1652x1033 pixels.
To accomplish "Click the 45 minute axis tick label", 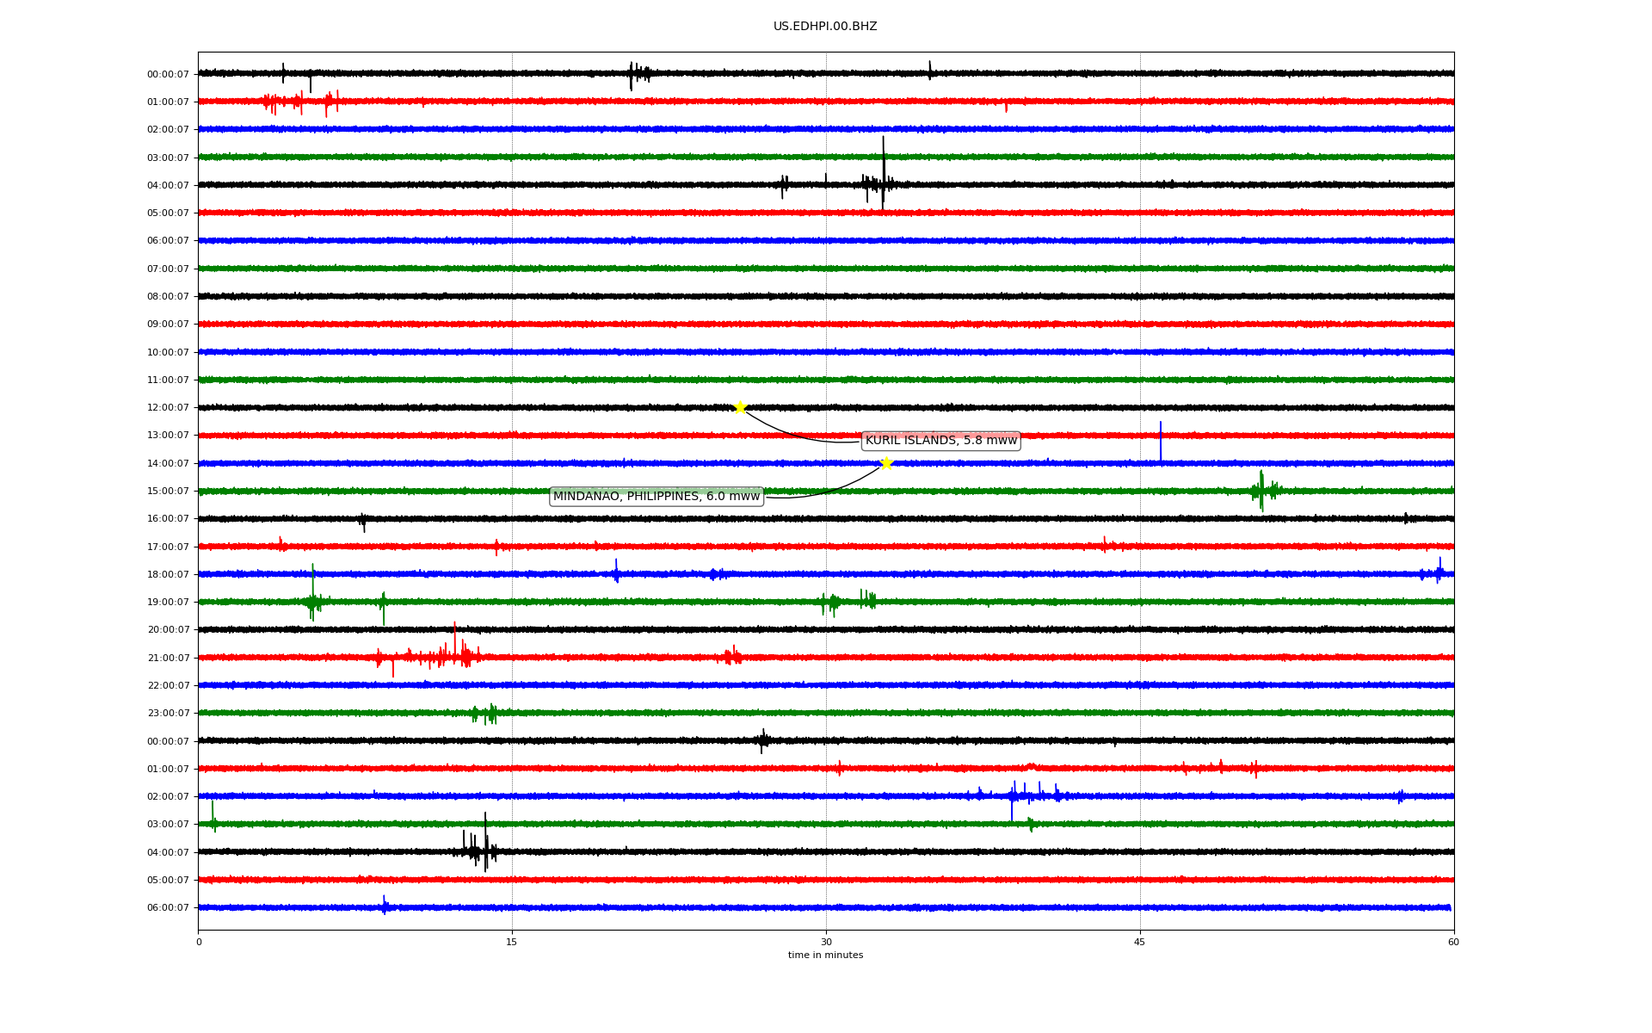I will [x=1140, y=942].
